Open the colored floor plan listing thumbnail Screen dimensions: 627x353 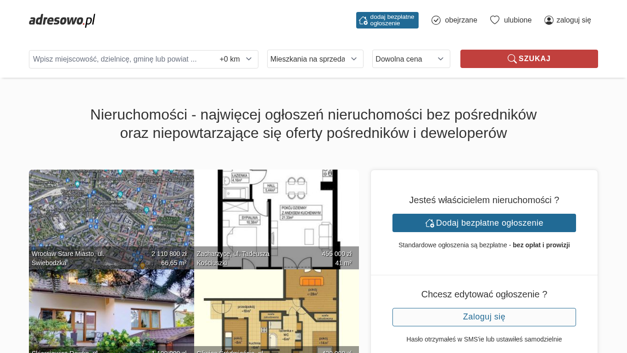coord(276,310)
